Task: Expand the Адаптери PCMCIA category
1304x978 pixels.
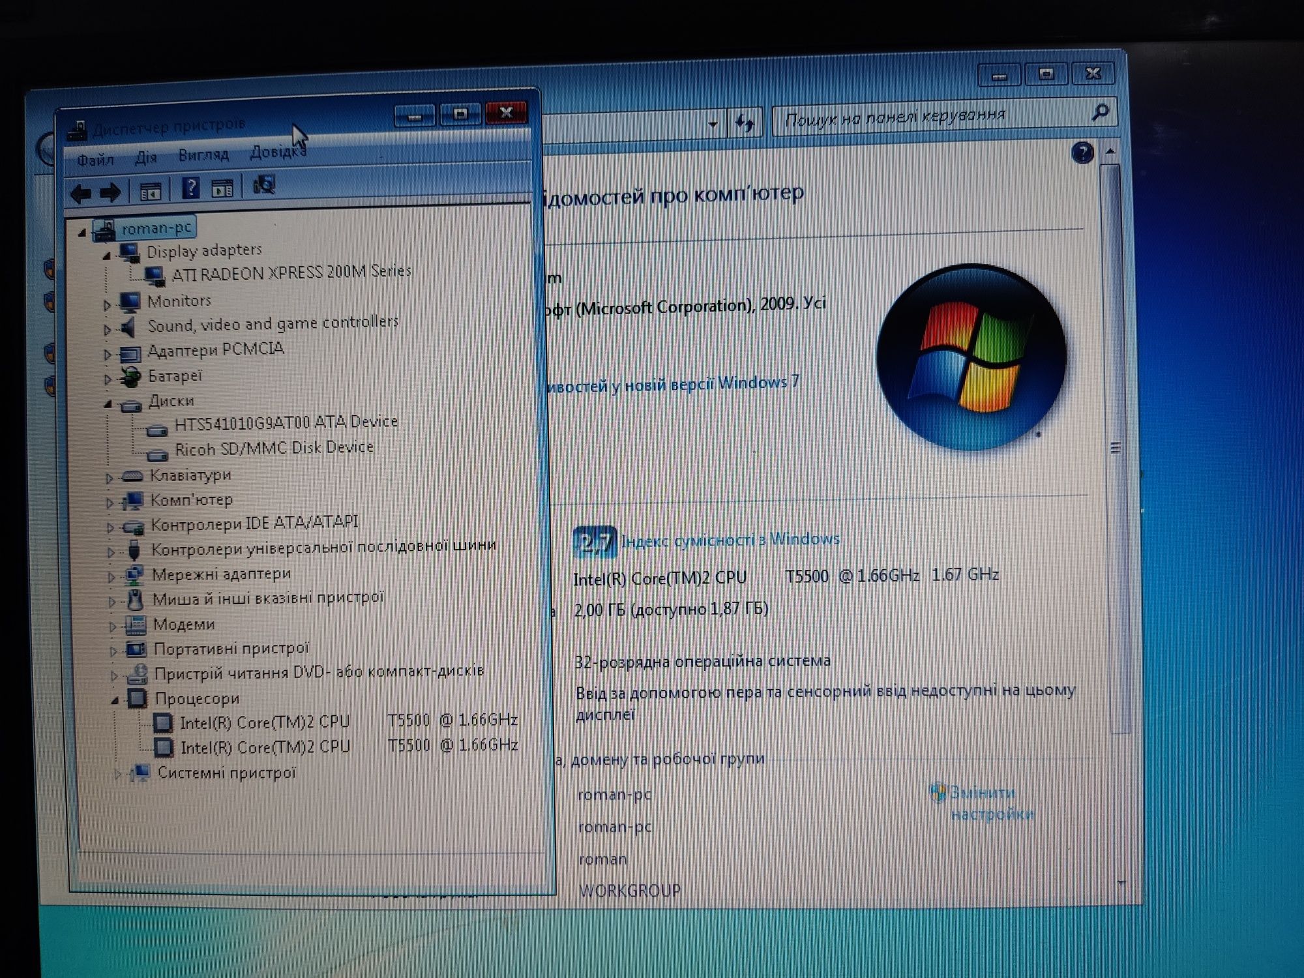Action: coord(108,355)
